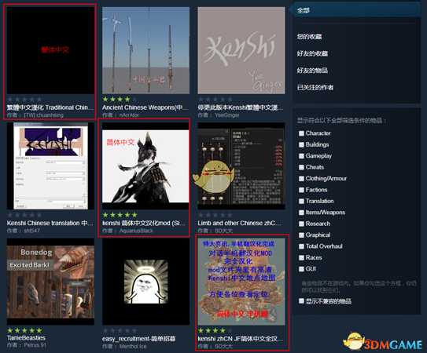This screenshot has width=427, height=353.
Task: Click the Limb and other Chinese mod thumbnail
Action: coord(241,166)
